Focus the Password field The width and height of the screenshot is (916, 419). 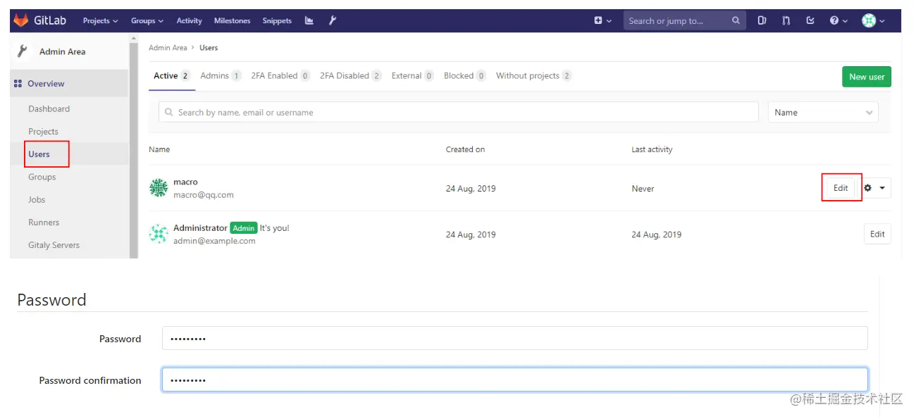(515, 338)
